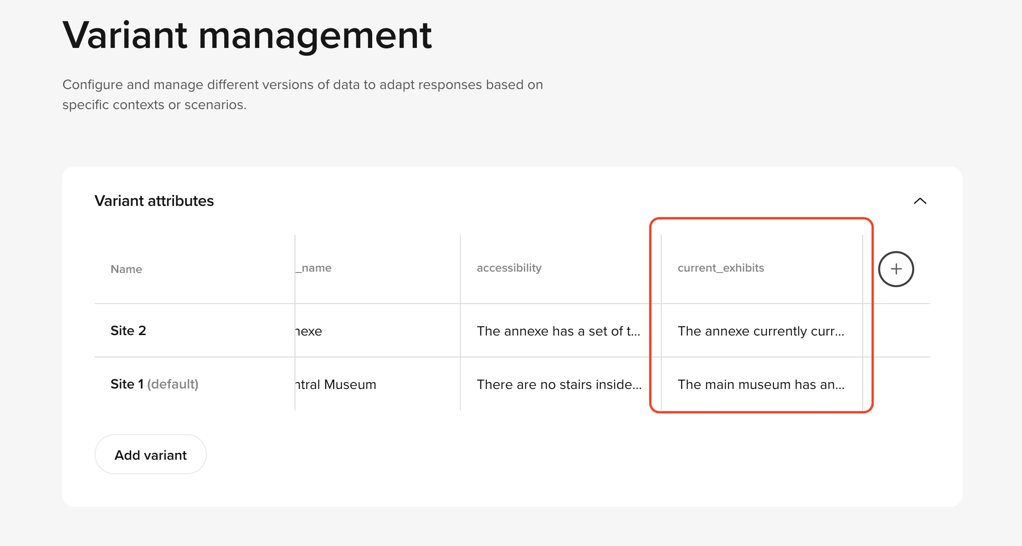Open Site 2 current_exhibits cell 'The annexe currently'
This screenshot has width=1022, height=546.
(760, 331)
